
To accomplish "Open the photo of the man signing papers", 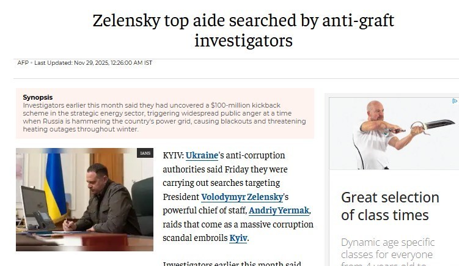I will point(84,199).
